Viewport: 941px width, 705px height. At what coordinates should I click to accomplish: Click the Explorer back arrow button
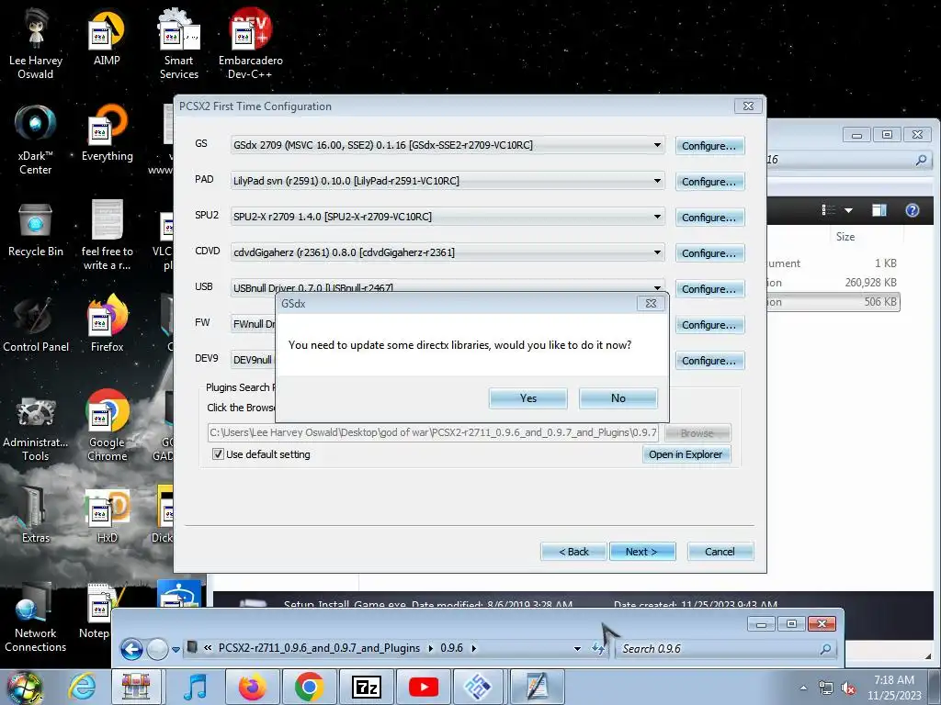(132, 649)
